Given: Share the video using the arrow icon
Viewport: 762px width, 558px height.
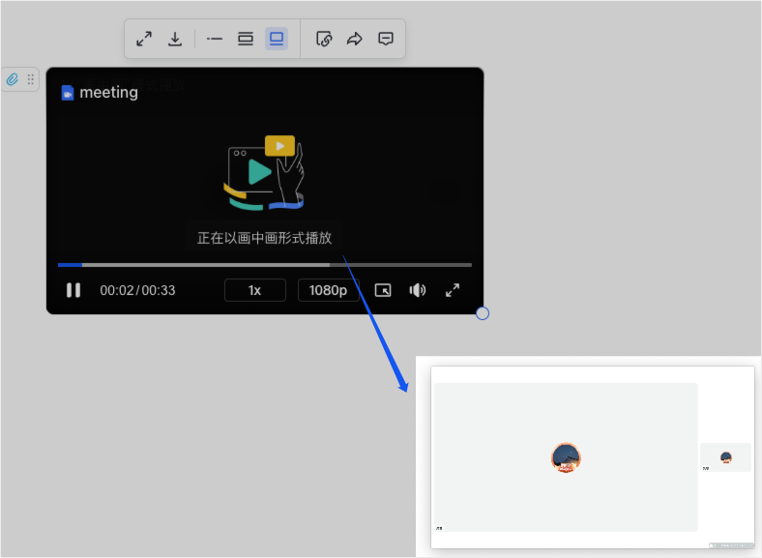Looking at the screenshot, I should (x=355, y=39).
